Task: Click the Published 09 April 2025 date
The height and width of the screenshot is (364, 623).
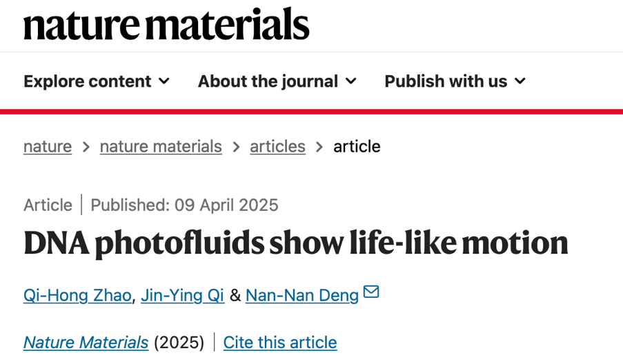Action: click(x=184, y=205)
